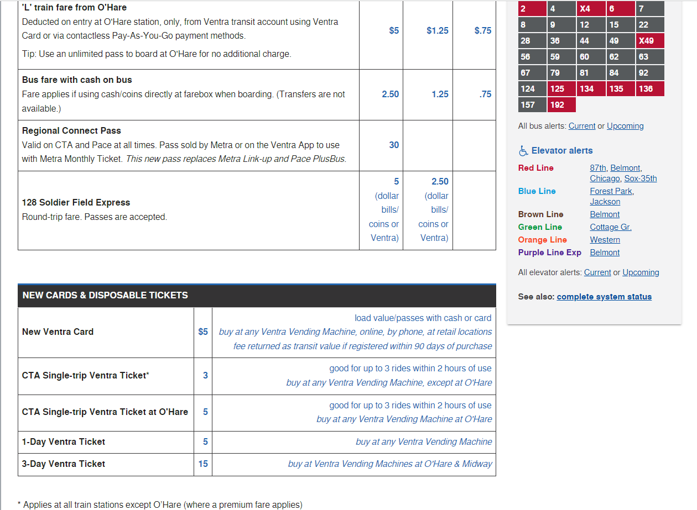Click the Regional Connect Pass heading
Viewport: 697px width, 510px height.
tap(71, 131)
